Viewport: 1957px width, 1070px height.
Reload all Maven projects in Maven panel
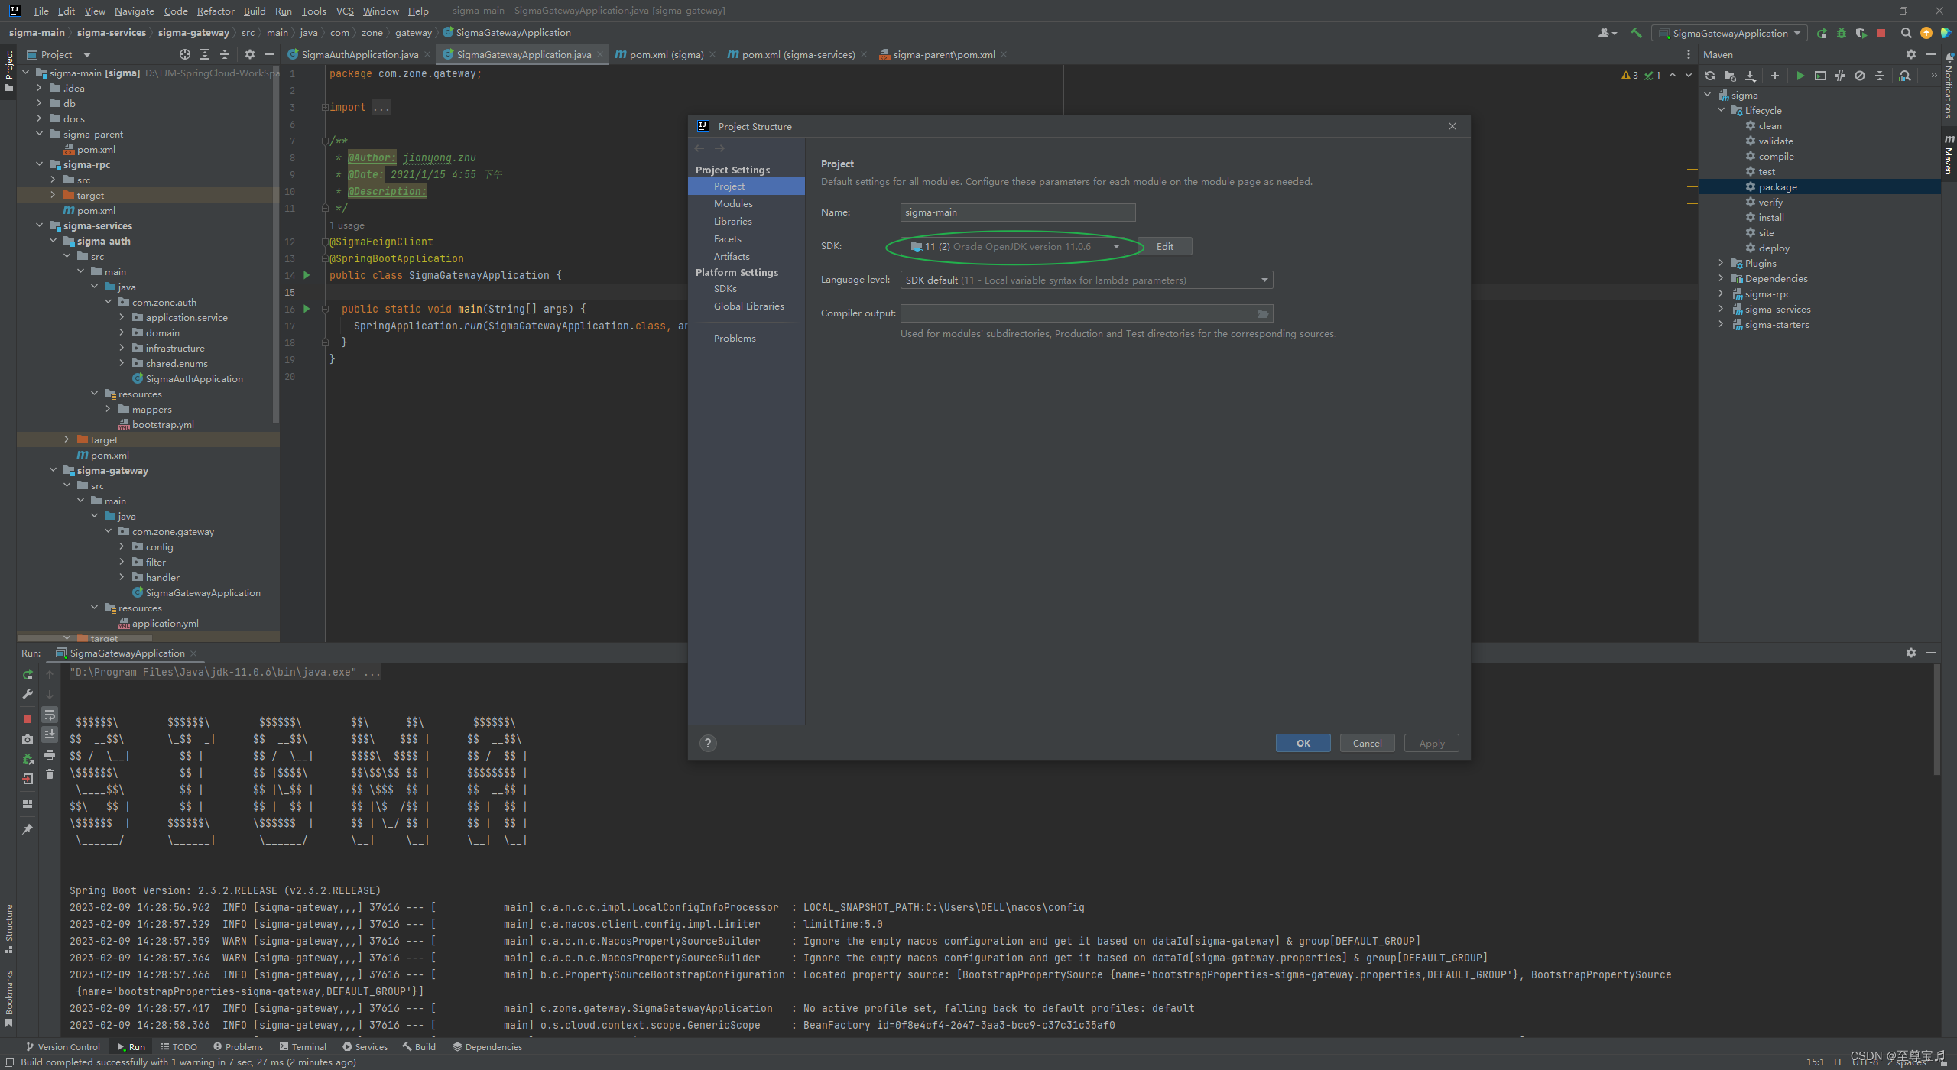(1710, 76)
